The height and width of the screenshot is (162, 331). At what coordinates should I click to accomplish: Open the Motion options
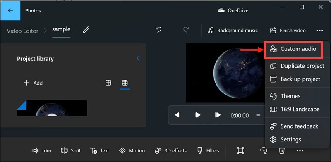pyautogui.click(x=132, y=150)
